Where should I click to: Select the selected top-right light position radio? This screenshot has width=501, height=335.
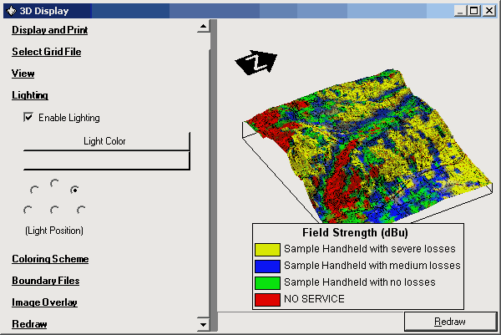[74, 190]
